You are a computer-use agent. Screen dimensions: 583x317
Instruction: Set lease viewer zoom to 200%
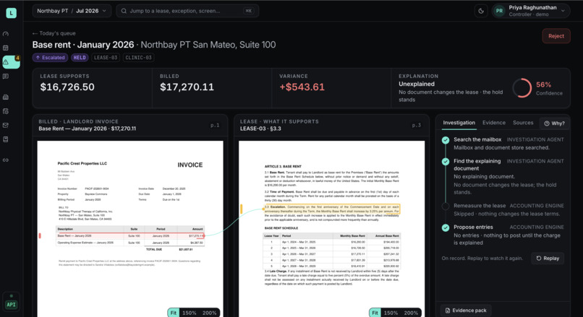point(411,313)
